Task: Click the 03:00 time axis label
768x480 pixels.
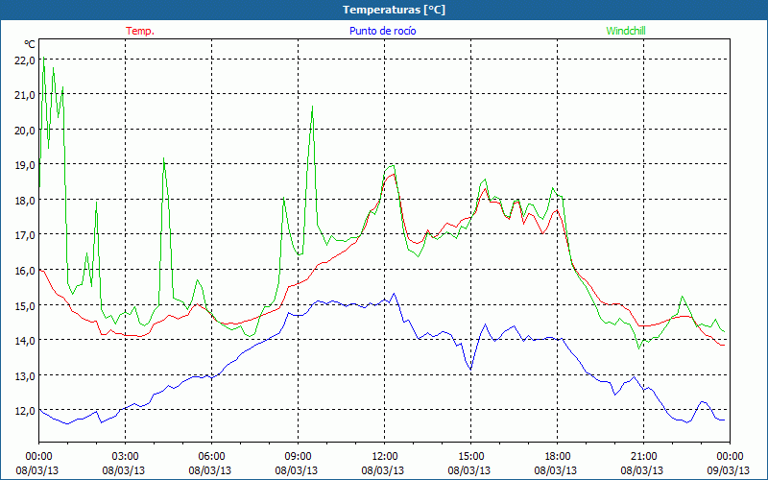Action: (126, 457)
